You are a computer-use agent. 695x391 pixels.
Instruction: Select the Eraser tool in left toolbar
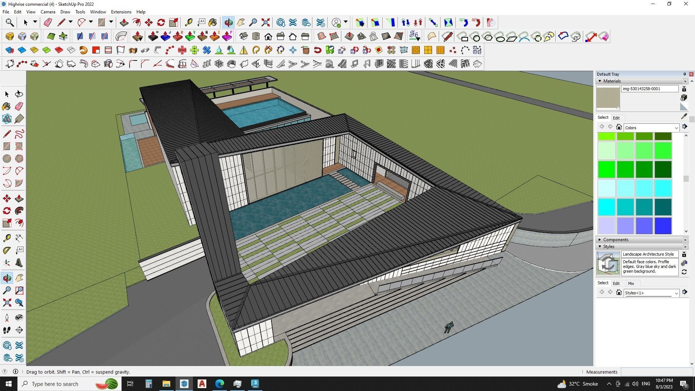pos(19,106)
